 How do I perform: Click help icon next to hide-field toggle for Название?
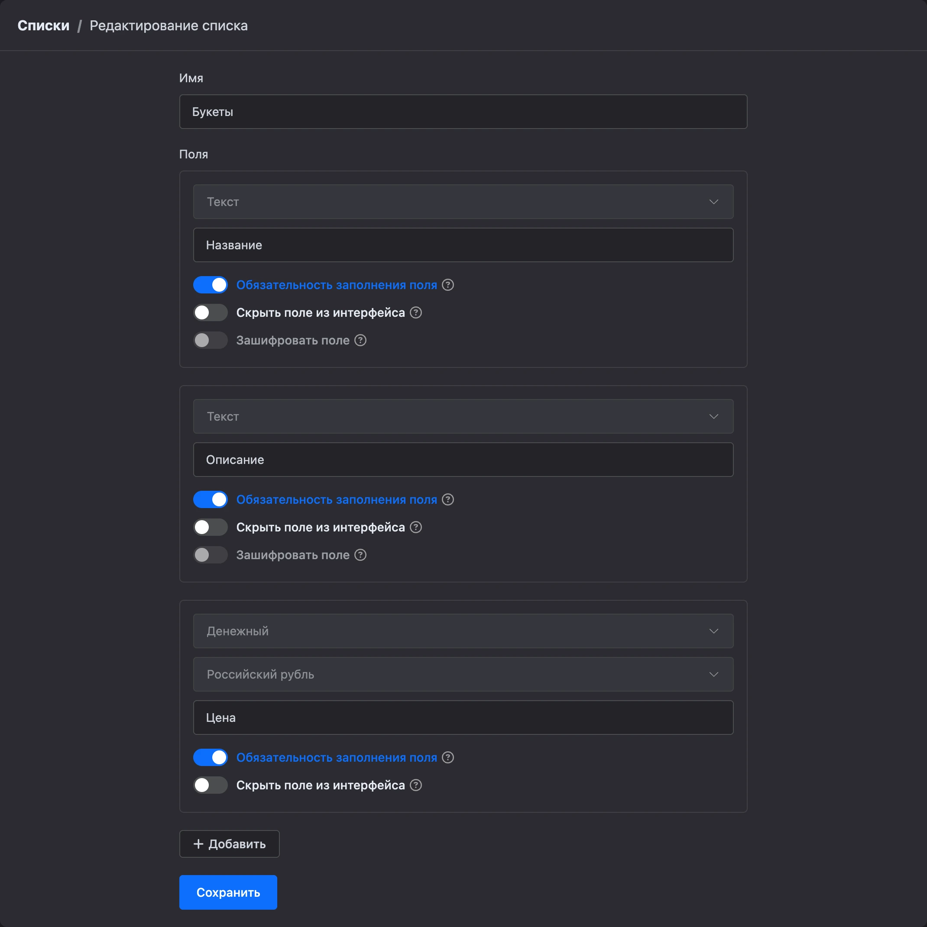tap(415, 313)
